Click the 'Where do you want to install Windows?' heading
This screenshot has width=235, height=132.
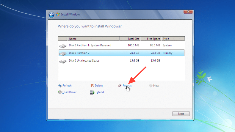click(90, 26)
